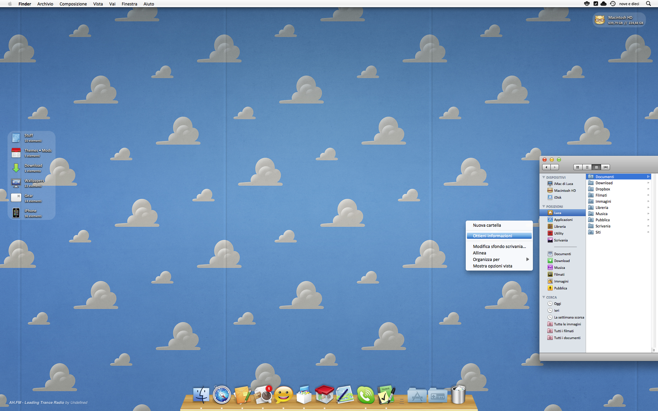
Task: Click Dropbox icon in menu bar
Action: (587, 4)
